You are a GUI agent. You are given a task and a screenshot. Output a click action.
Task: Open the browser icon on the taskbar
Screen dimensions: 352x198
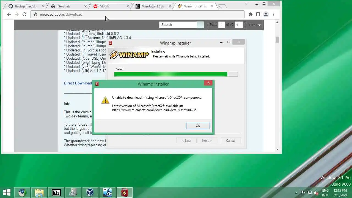(x=22, y=193)
